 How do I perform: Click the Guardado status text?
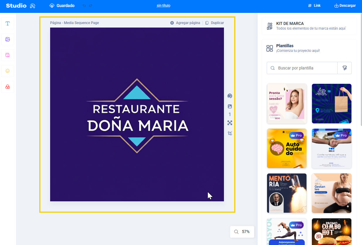[65, 6]
